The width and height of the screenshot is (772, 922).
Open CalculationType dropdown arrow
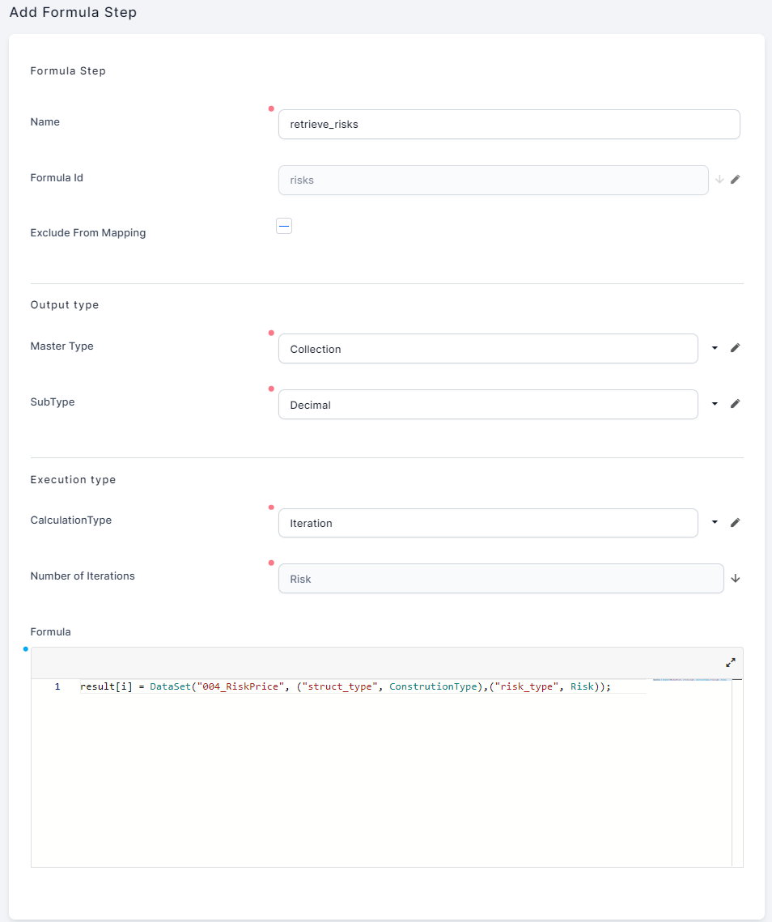click(715, 523)
